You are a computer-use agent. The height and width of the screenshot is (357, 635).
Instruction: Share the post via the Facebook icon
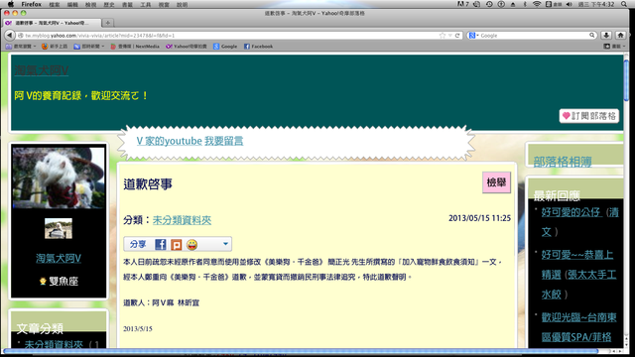161,244
